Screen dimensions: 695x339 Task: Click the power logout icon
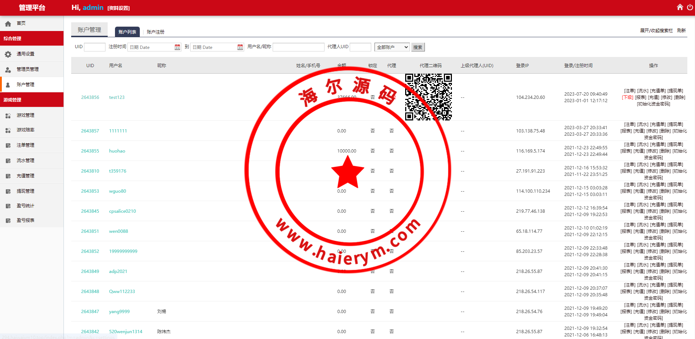point(690,7)
